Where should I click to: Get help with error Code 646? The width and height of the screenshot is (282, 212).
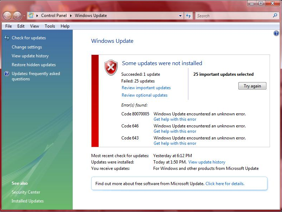pyautogui.click(x=175, y=131)
